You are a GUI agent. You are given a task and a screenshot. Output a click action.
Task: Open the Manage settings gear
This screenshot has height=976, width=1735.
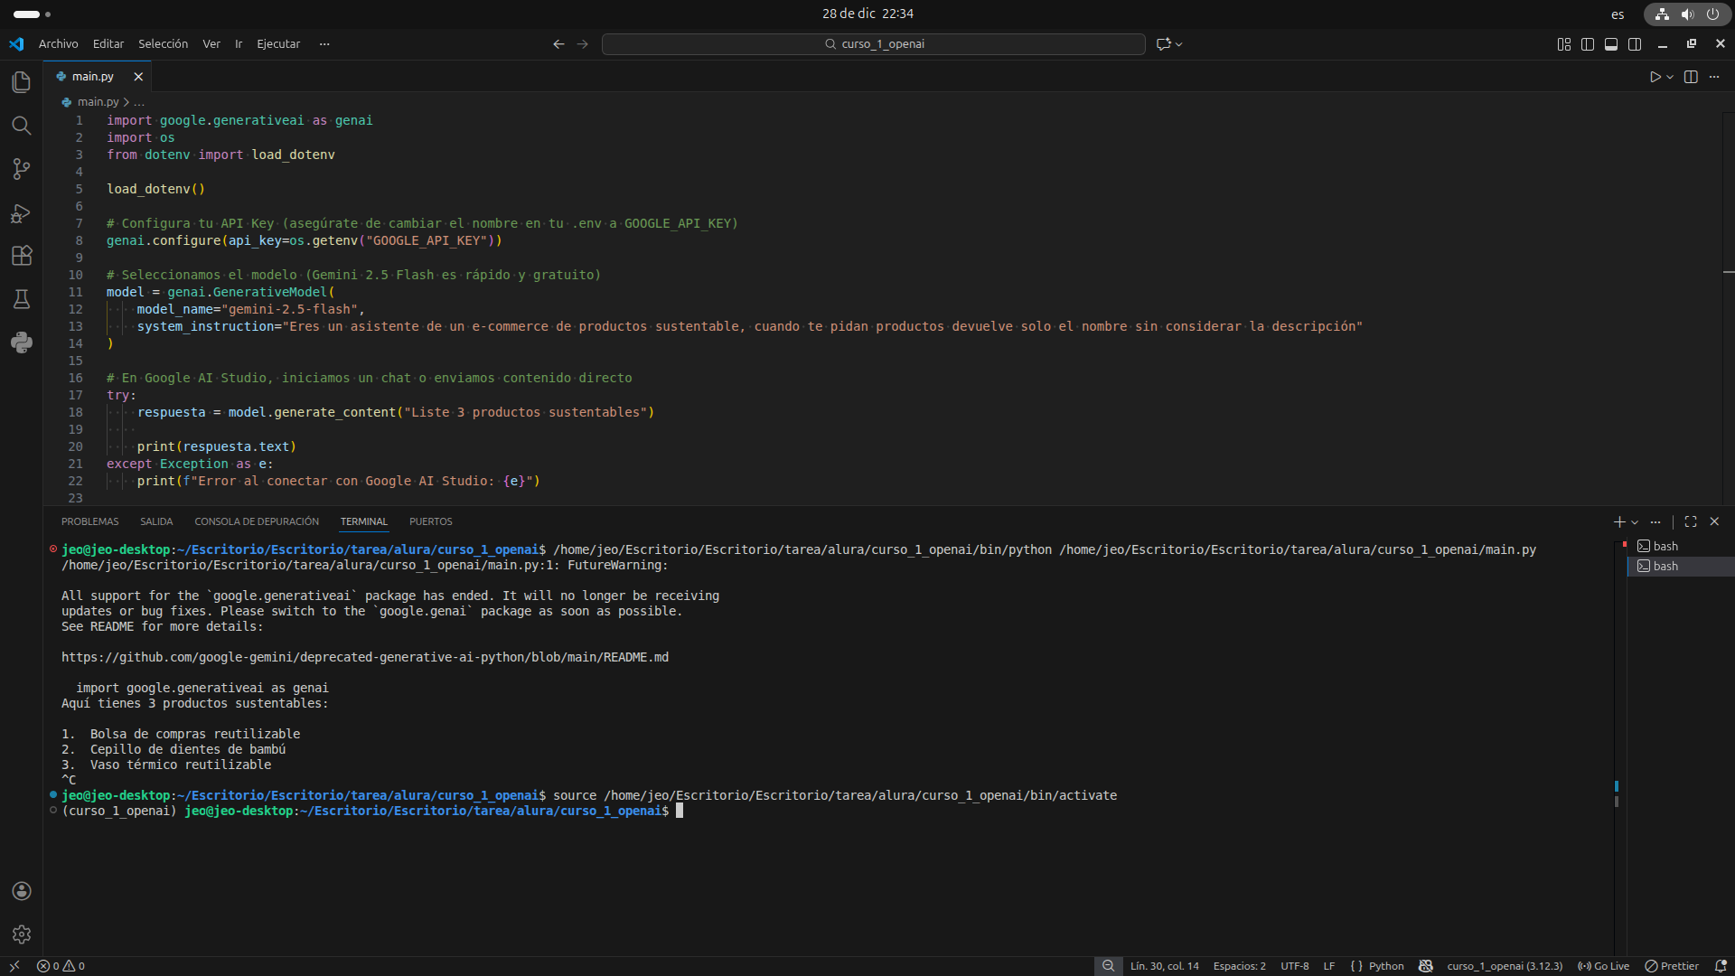[x=22, y=934]
